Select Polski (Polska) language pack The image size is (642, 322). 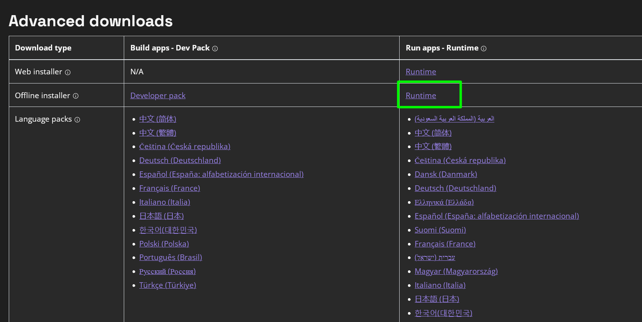point(164,244)
